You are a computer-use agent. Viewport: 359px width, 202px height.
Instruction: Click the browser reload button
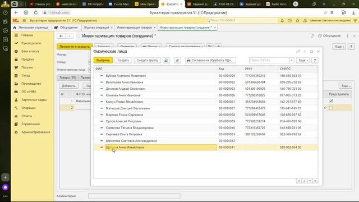pos(36,12)
